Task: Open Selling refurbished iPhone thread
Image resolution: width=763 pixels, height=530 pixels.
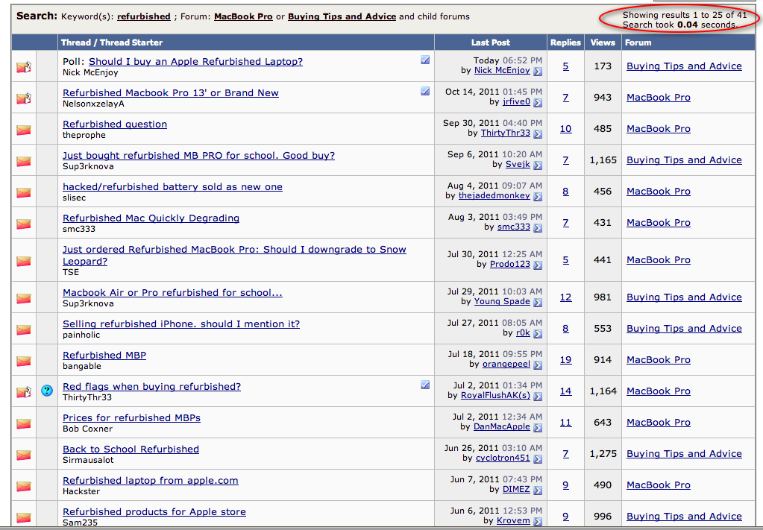Action: (x=181, y=324)
